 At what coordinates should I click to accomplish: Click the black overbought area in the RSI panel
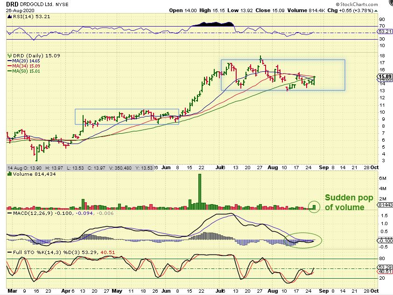click(213, 24)
